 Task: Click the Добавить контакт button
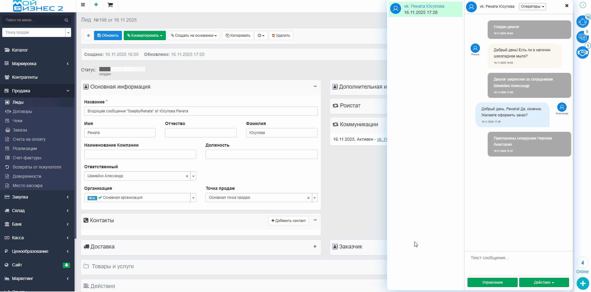[x=288, y=221]
